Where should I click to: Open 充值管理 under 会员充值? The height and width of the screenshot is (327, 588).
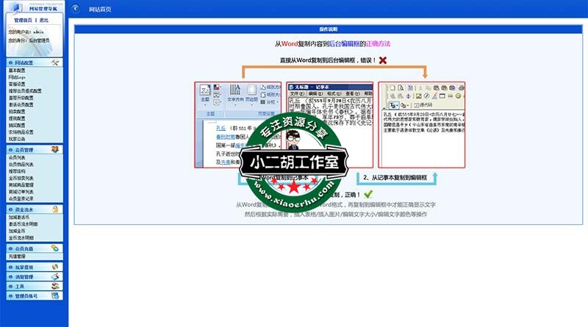[x=16, y=256]
